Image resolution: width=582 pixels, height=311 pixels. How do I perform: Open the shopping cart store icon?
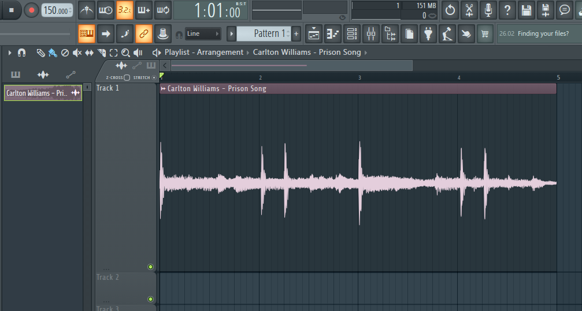click(x=485, y=33)
